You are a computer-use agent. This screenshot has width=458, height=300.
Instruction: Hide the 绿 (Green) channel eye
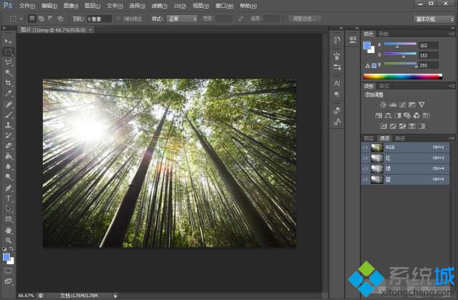coord(365,169)
